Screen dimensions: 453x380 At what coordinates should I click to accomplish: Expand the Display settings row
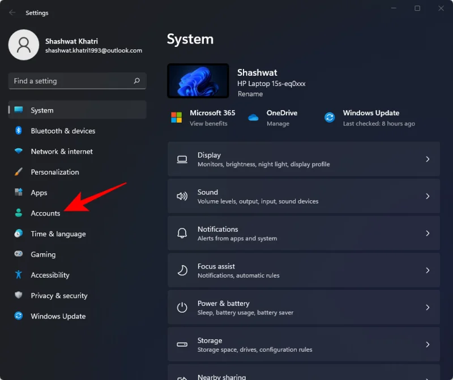click(428, 159)
